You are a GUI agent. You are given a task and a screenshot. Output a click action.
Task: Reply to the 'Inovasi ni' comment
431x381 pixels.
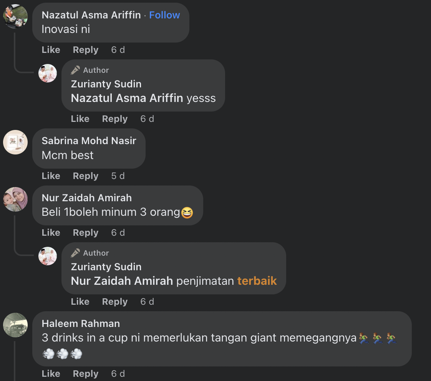point(86,50)
